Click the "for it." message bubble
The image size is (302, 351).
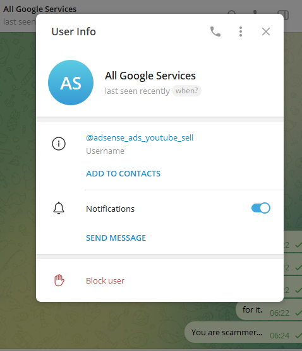tap(269, 310)
